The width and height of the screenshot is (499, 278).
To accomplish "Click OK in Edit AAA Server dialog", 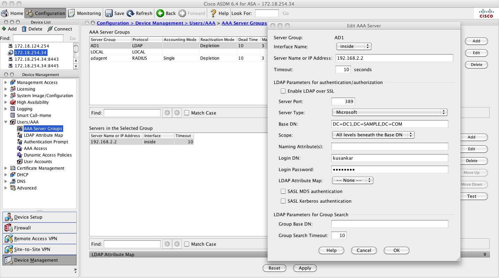I will [x=397, y=250].
